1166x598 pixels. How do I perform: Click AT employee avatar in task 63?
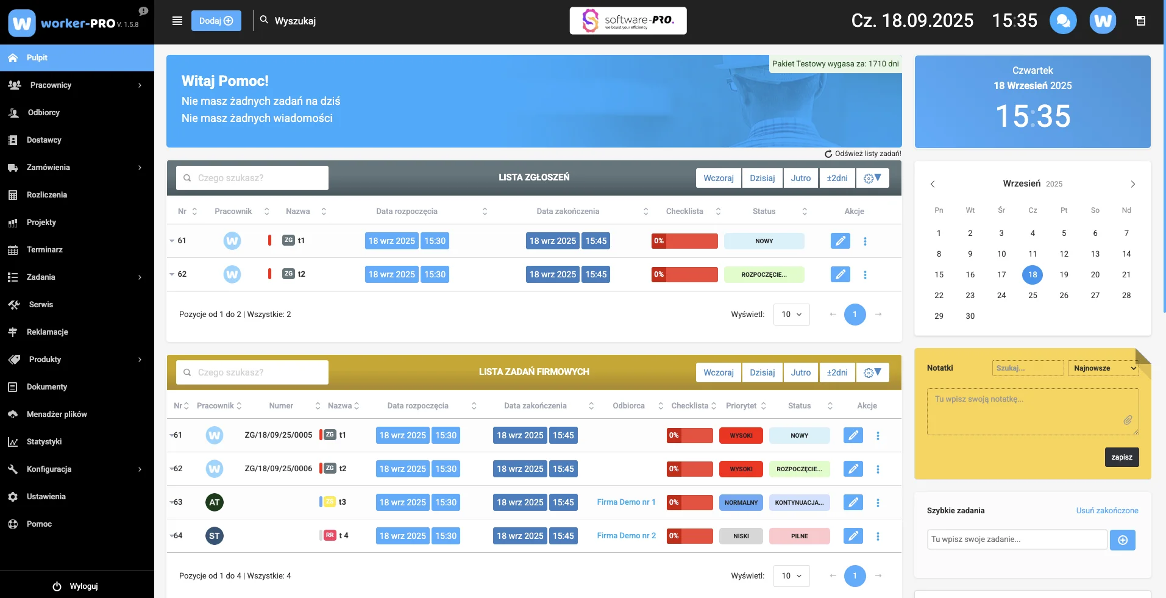tap(215, 502)
